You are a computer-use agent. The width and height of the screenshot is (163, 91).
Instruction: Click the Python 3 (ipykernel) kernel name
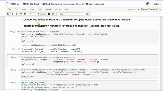click(150, 9)
